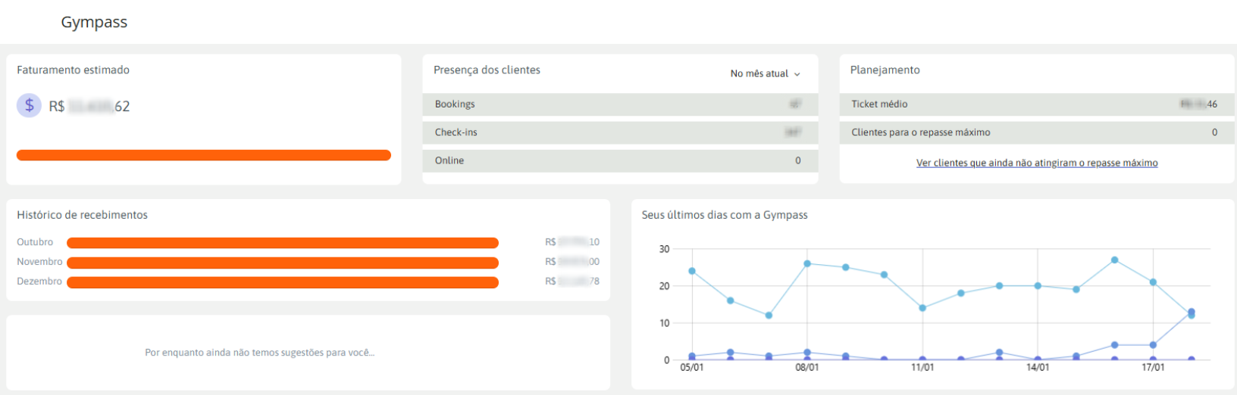Screen dimensions: 1237x395
Task: Open 'Ver clientes que ainda não atingiram o repasse máximo' link
Action: (x=1036, y=163)
